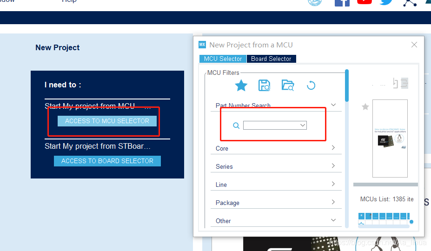Click the MCU Filters vertical scrollbar thumb

click(x=347, y=86)
